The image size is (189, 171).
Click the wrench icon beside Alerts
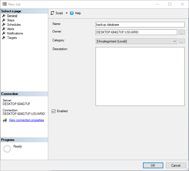click(x=4, y=29)
